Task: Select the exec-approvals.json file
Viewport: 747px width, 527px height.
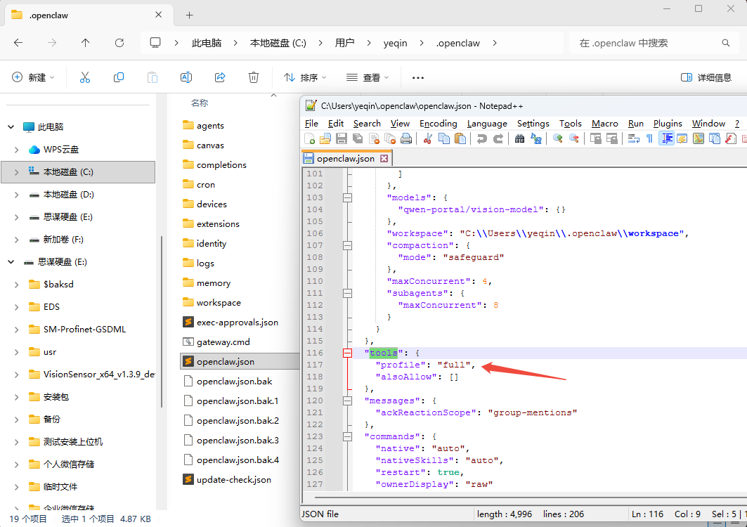Action: click(x=238, y=322)
